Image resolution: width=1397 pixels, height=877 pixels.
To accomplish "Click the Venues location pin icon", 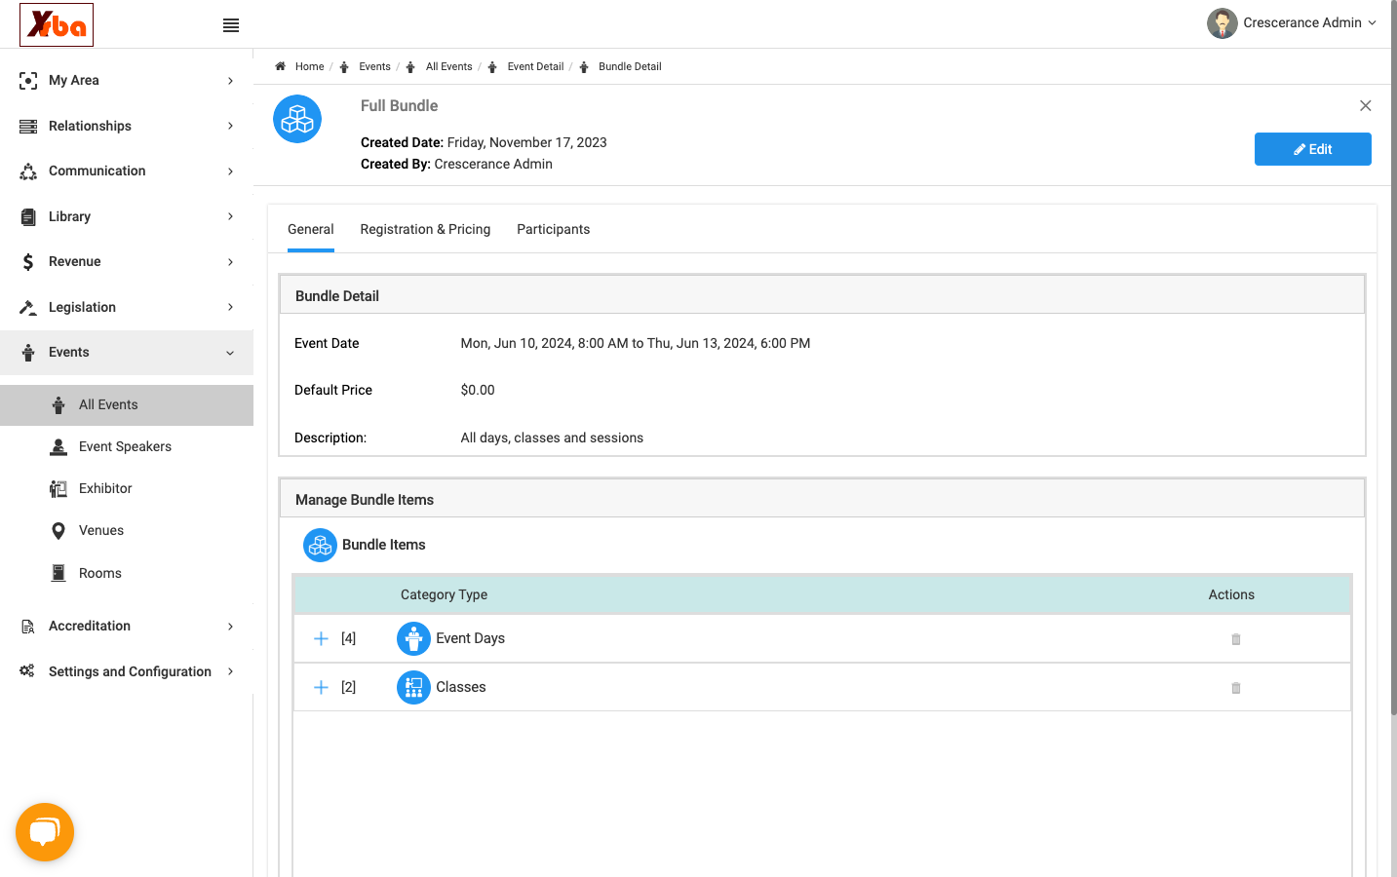I will click(x=58, y=531).
